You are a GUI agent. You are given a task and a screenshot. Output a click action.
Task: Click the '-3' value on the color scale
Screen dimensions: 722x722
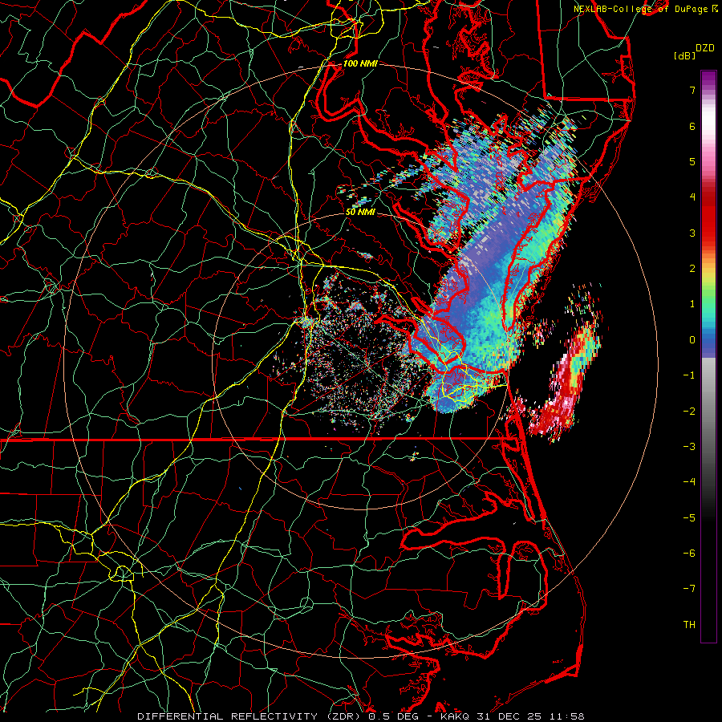pos(689,447)
